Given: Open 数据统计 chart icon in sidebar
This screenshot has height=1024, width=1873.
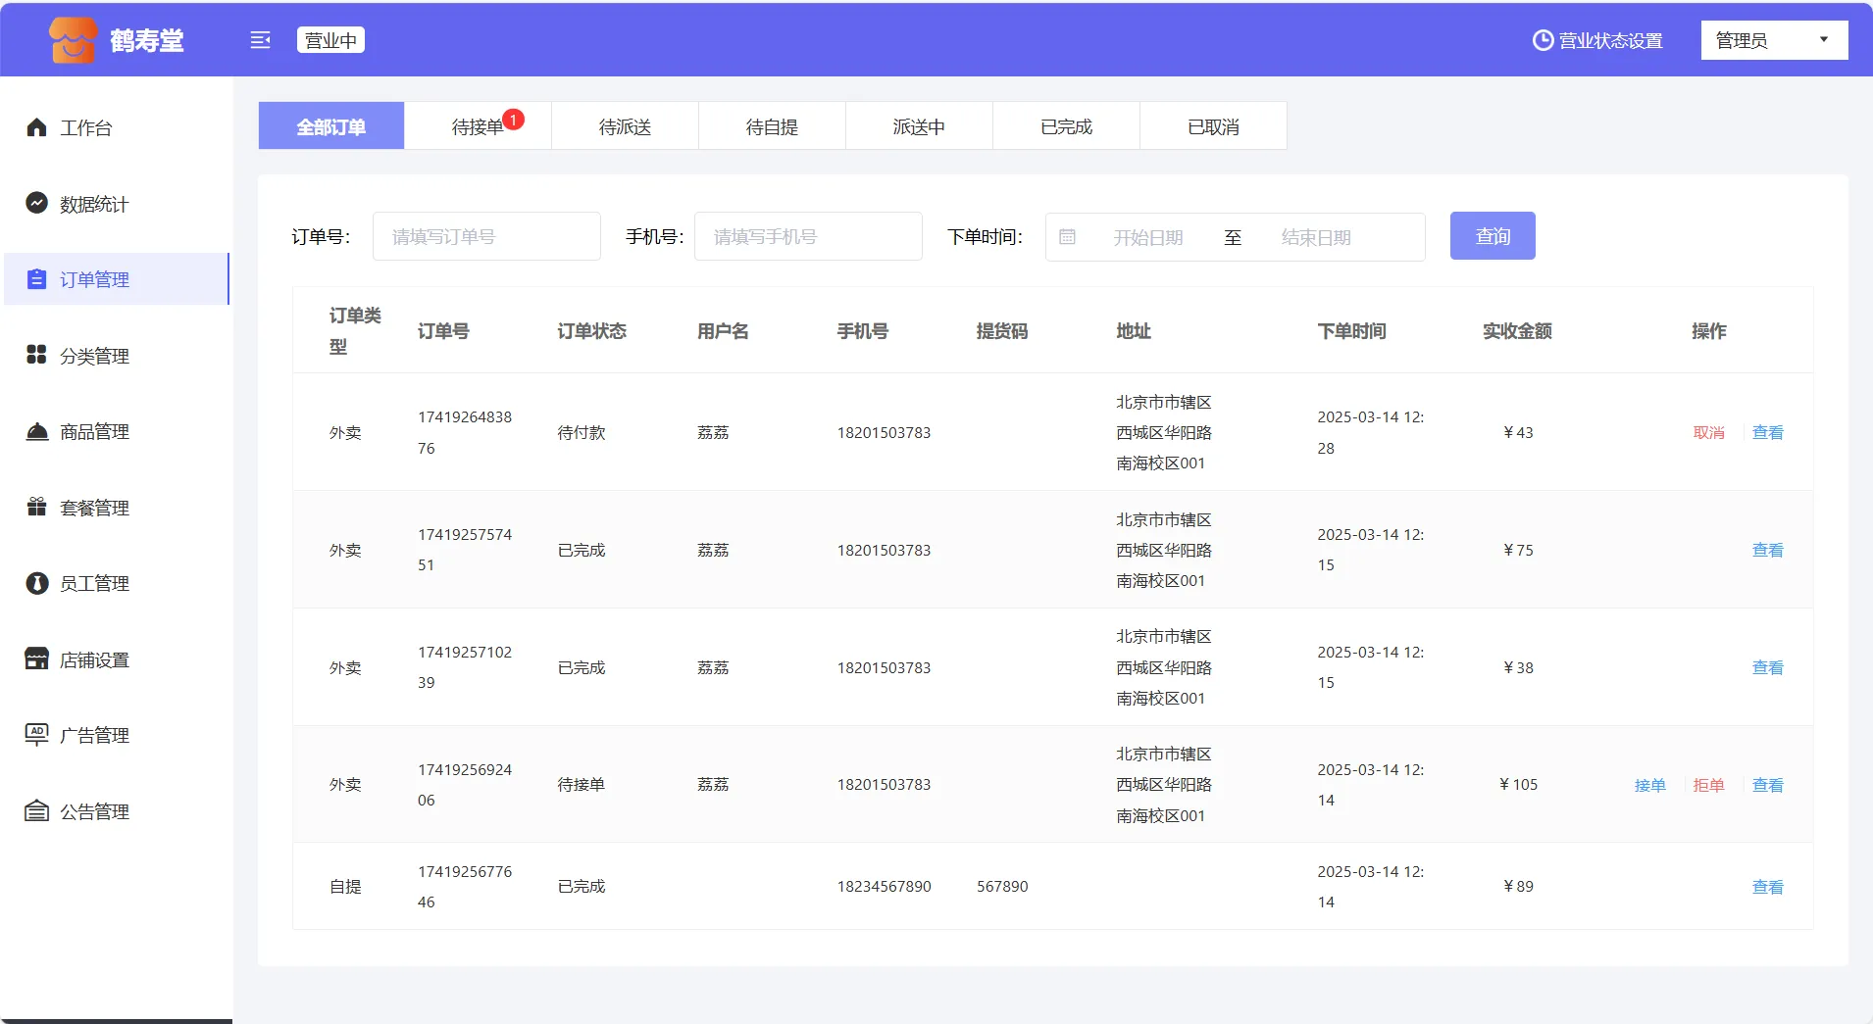Looking at the screenshot, I should (36, 203).
